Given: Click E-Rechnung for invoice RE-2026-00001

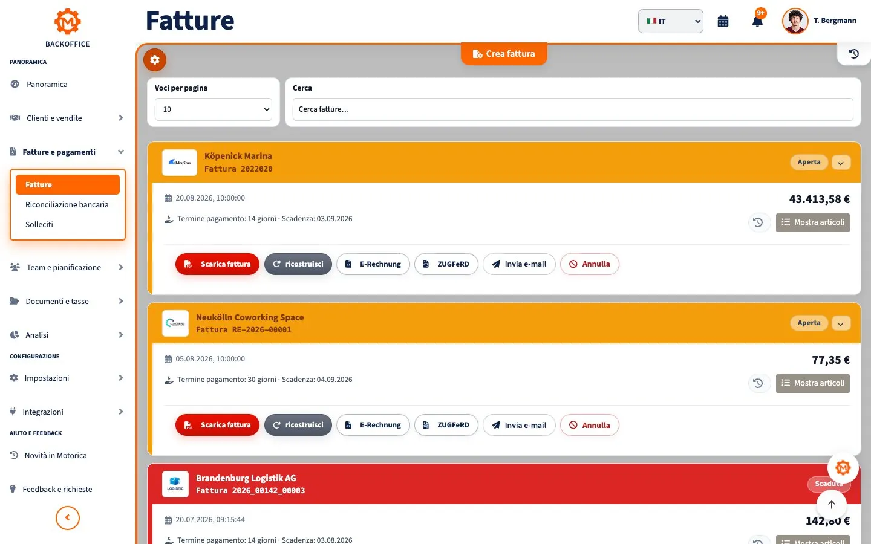Looking at the screenshot, I should [373, 425].
